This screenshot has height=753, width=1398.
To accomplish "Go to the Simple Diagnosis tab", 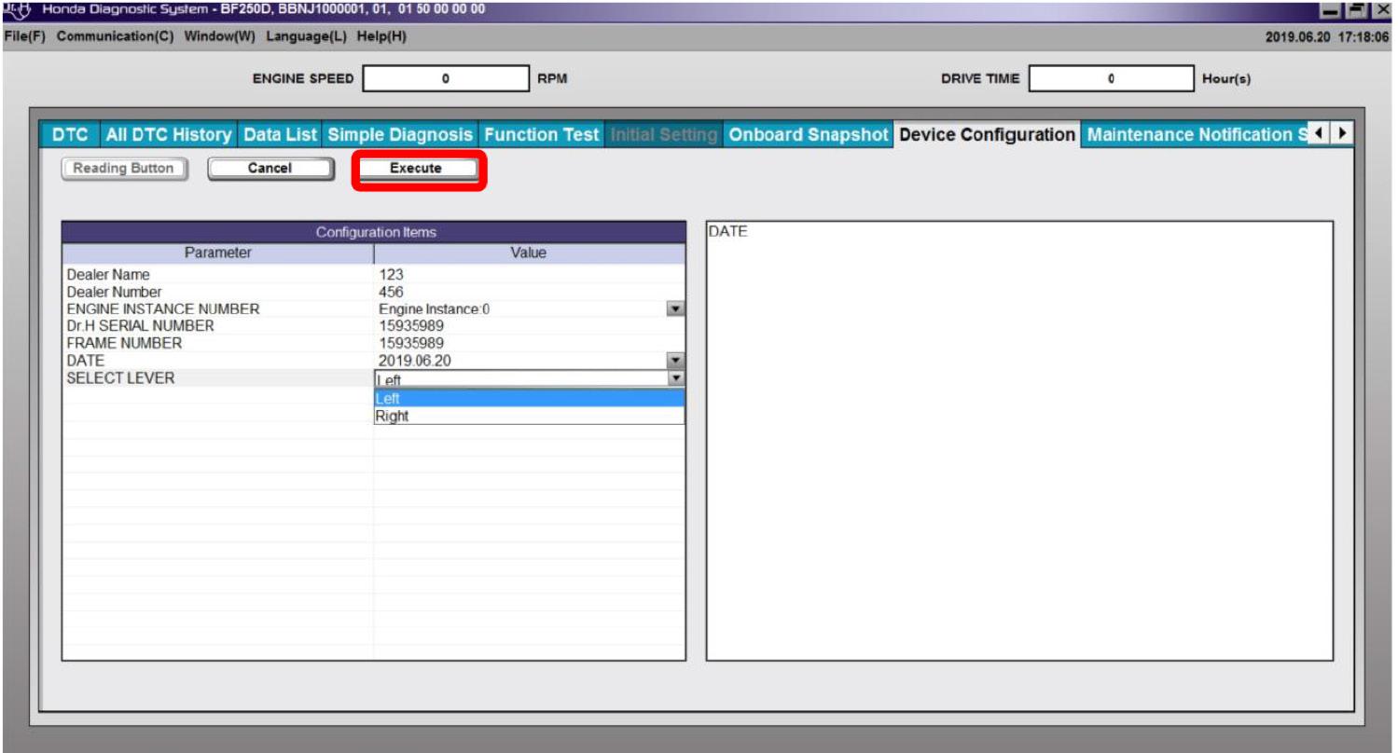I will [401, 135].
